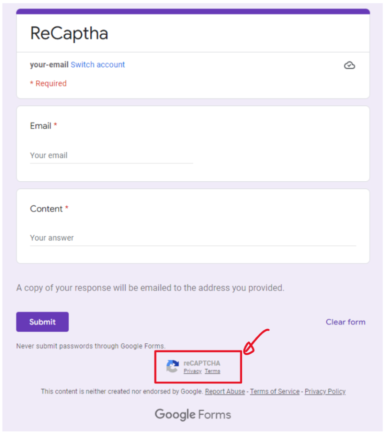Click the Report Abuse link
Viewport: 385px width, 434px height.
(224, 391)
